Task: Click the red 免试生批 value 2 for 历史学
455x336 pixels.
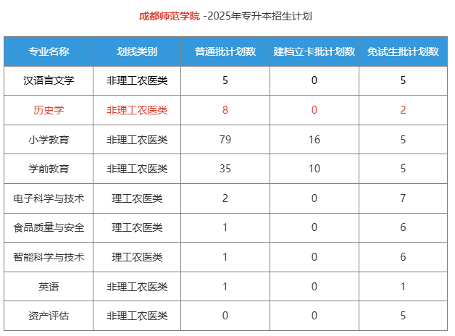Action: (403, 110)
